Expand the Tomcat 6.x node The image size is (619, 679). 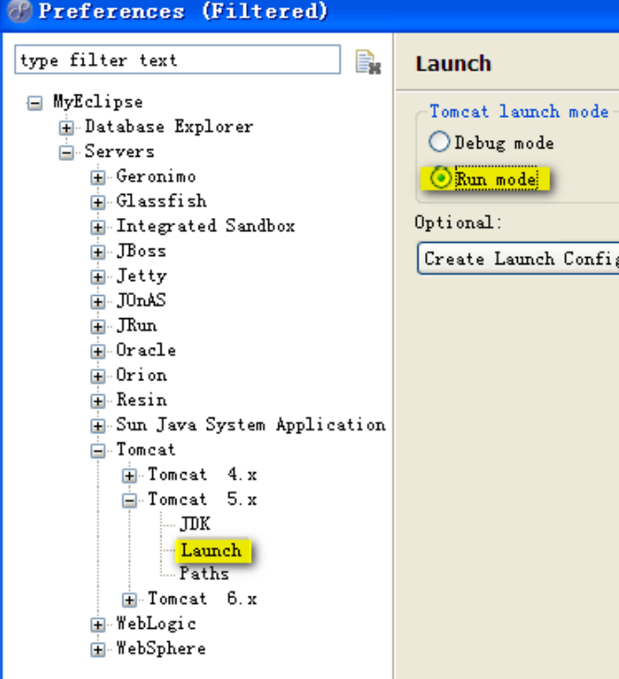click(x=130, y=600)
